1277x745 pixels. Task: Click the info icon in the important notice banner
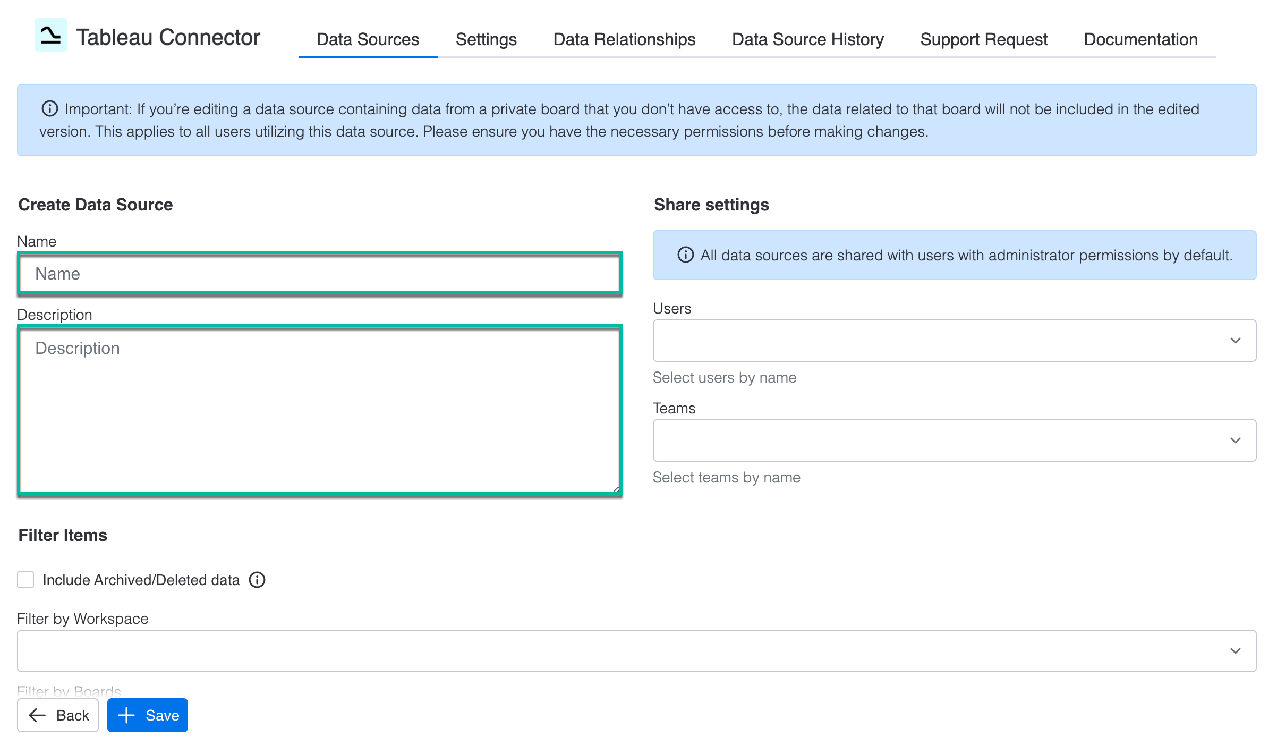[x=49, y=108]
